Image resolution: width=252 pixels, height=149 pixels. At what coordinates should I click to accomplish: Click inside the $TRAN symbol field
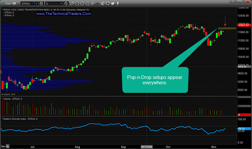pyautogui.click(x=28, y=3)
